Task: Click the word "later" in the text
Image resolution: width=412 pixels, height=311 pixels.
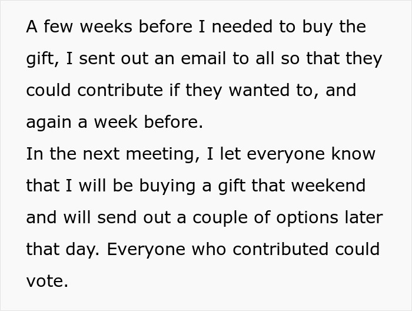Action: [364, 218]
